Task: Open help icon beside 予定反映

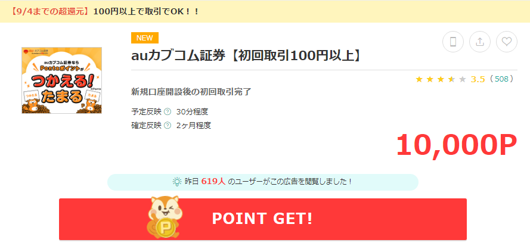Action: [x=168, y=112]
